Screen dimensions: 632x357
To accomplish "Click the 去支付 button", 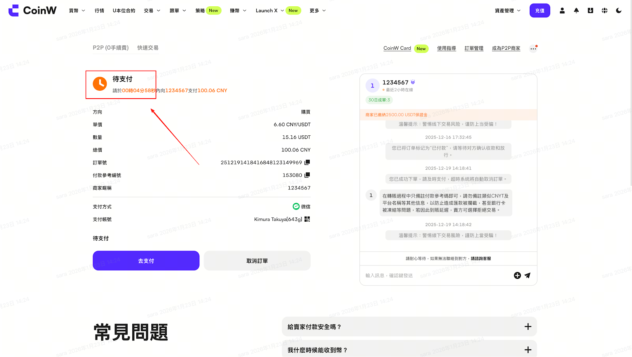I will [x=146, y=261].
